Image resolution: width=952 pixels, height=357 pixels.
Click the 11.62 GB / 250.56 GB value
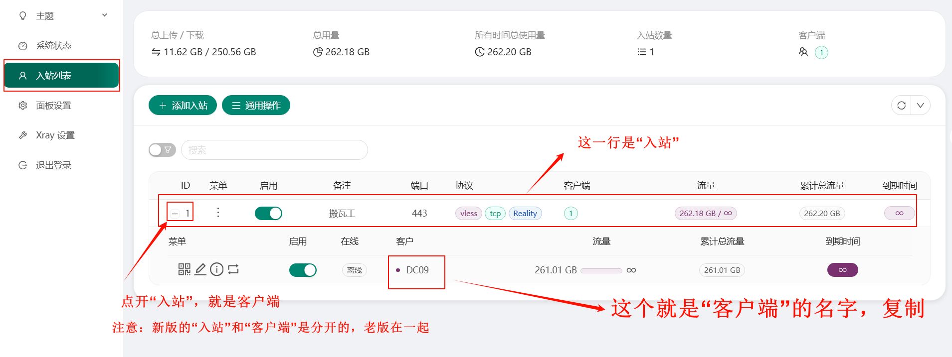point(210,52)
